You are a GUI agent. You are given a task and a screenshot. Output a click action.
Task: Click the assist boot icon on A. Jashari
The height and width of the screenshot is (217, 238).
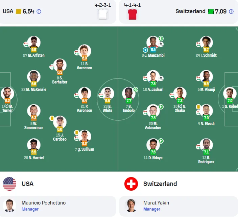pos(161,78)
